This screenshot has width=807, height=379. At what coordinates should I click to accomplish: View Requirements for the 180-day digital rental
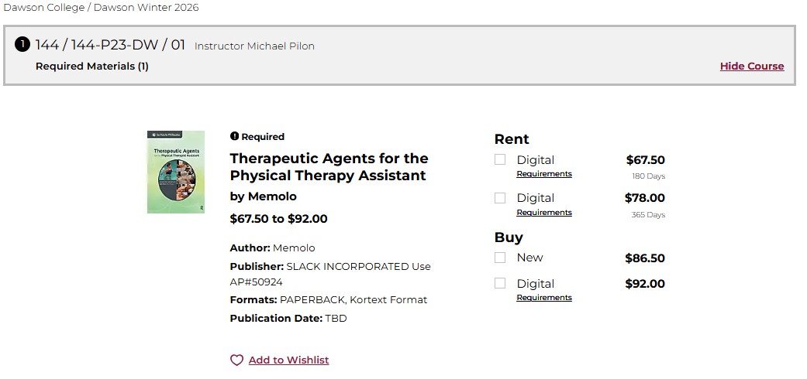(x=543, y=174)
